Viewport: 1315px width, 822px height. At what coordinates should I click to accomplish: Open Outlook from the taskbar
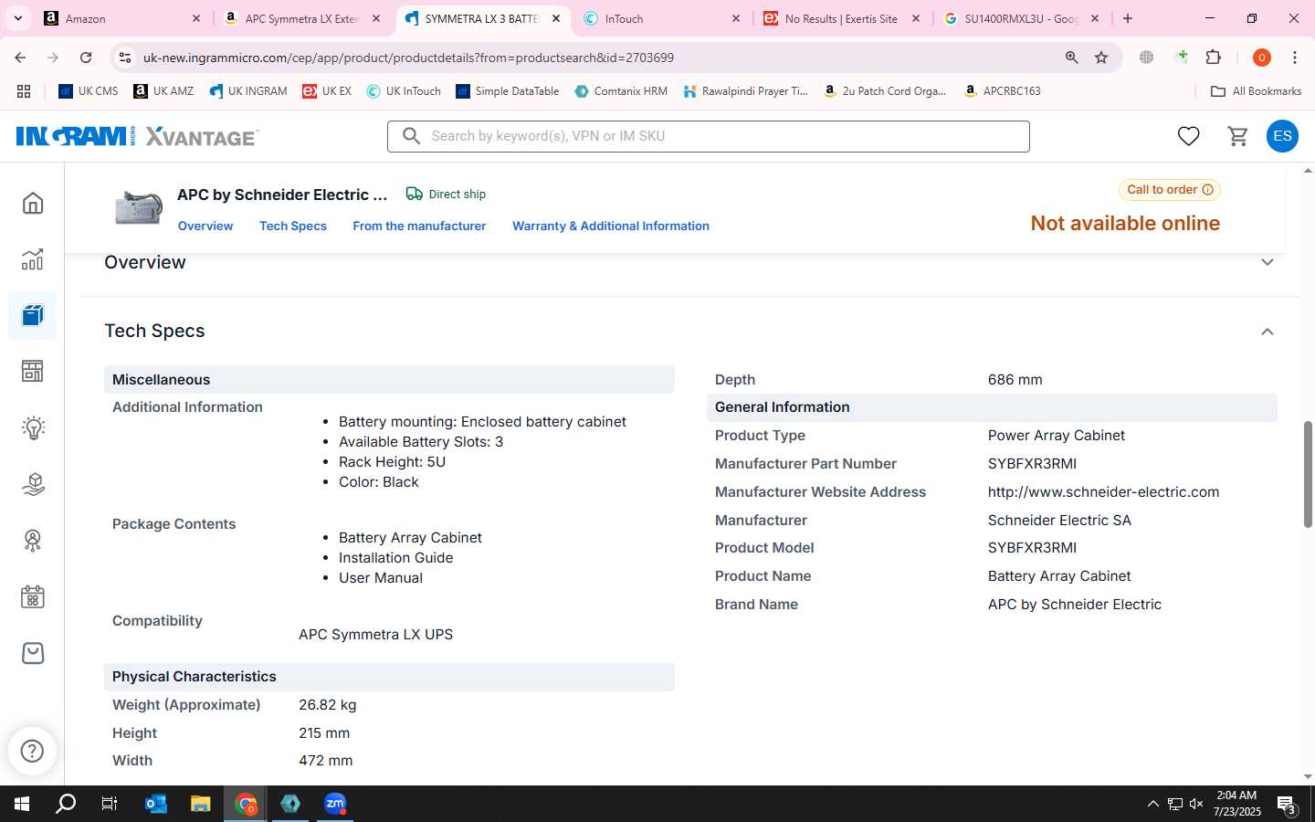(x=156, y=804)
